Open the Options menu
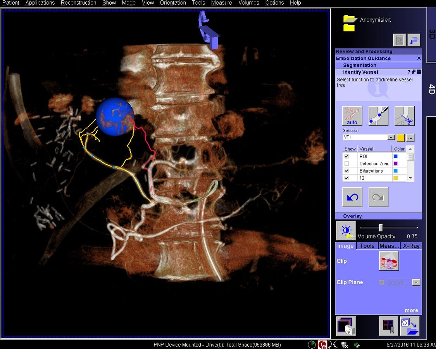Image resolution: width=436 pixels, height=349 pixels. pos(274,3)
